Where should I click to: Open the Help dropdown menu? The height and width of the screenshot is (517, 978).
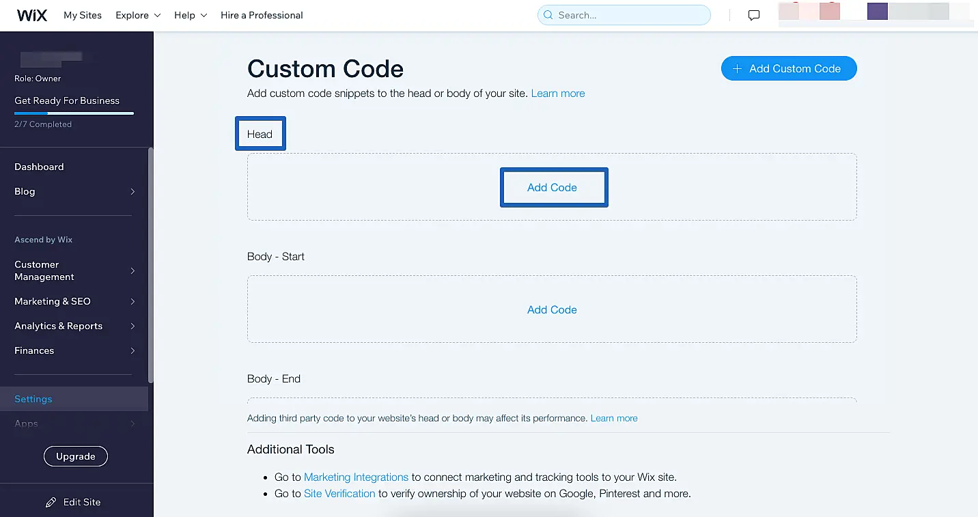[x=191, y=15]
